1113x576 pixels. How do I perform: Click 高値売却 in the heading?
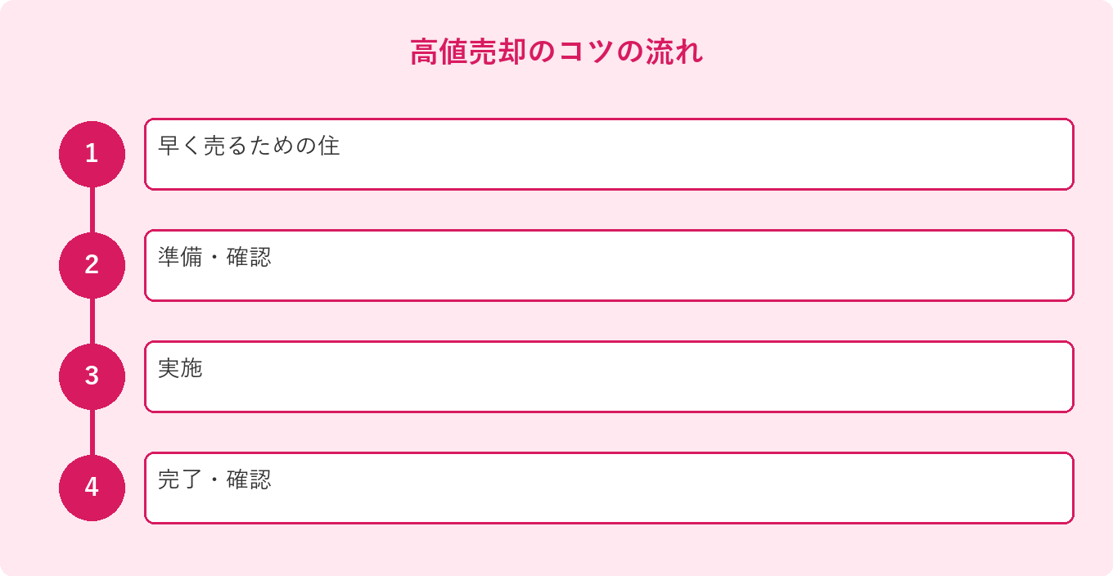point(468,52)
